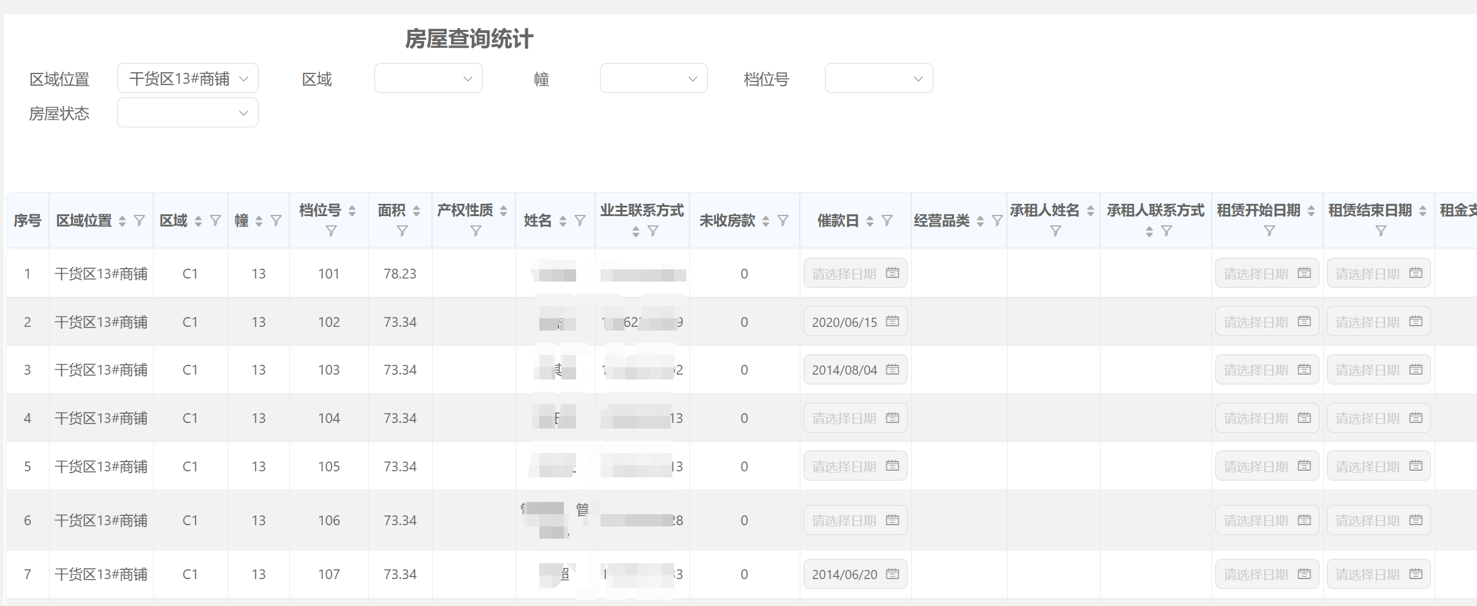Edit 催款日 2020/06/15 in row 2
The height and width of the screenshot is (606, 1477).
click(x=855, y=321)
